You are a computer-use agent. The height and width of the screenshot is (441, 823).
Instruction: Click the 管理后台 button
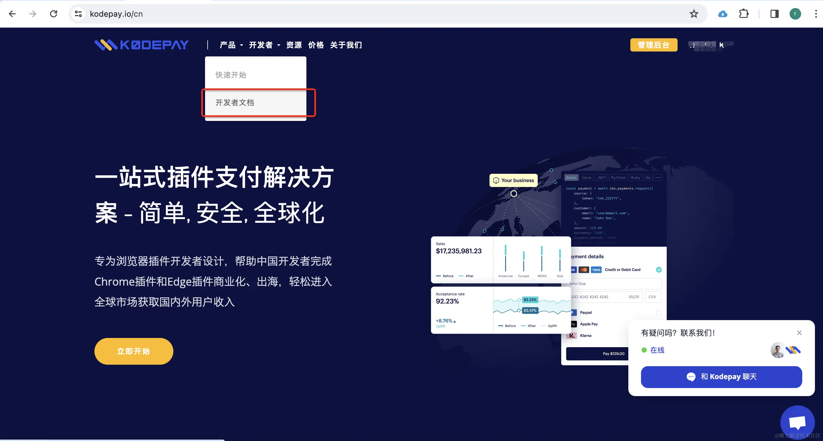point(653,45)
